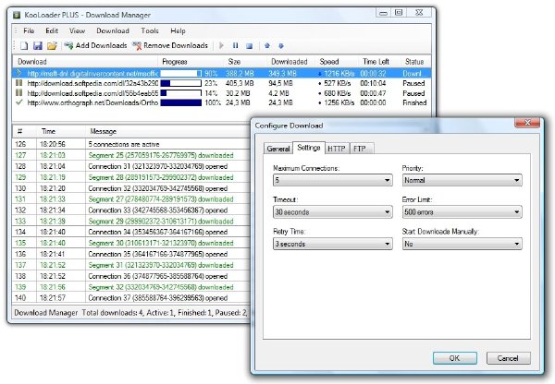Click the KooLoader app icon in title bar
The width and height of the screenshot is (555, 384).
point(17,15)
